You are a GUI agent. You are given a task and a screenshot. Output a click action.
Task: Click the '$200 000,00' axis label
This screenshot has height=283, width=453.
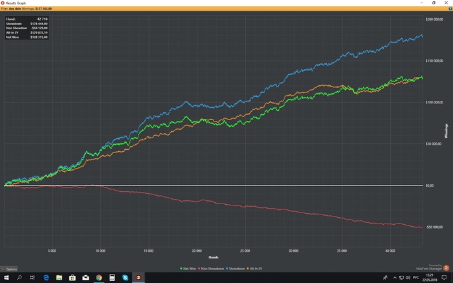point(434,19)
